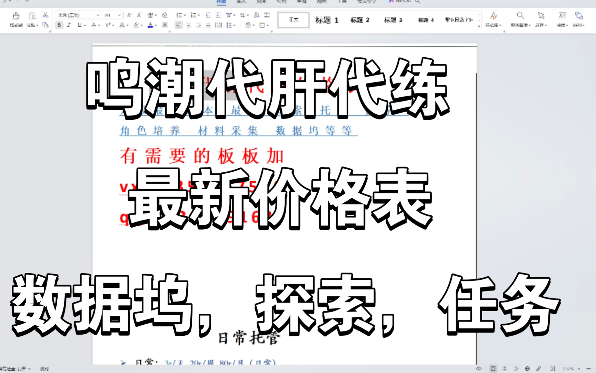Toggle Bold formatting

[x=59, y=25]
